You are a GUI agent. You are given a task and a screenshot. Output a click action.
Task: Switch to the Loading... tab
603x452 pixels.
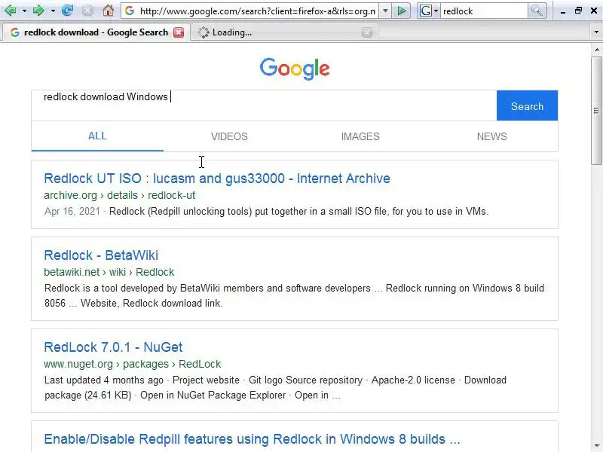(284, 32)
